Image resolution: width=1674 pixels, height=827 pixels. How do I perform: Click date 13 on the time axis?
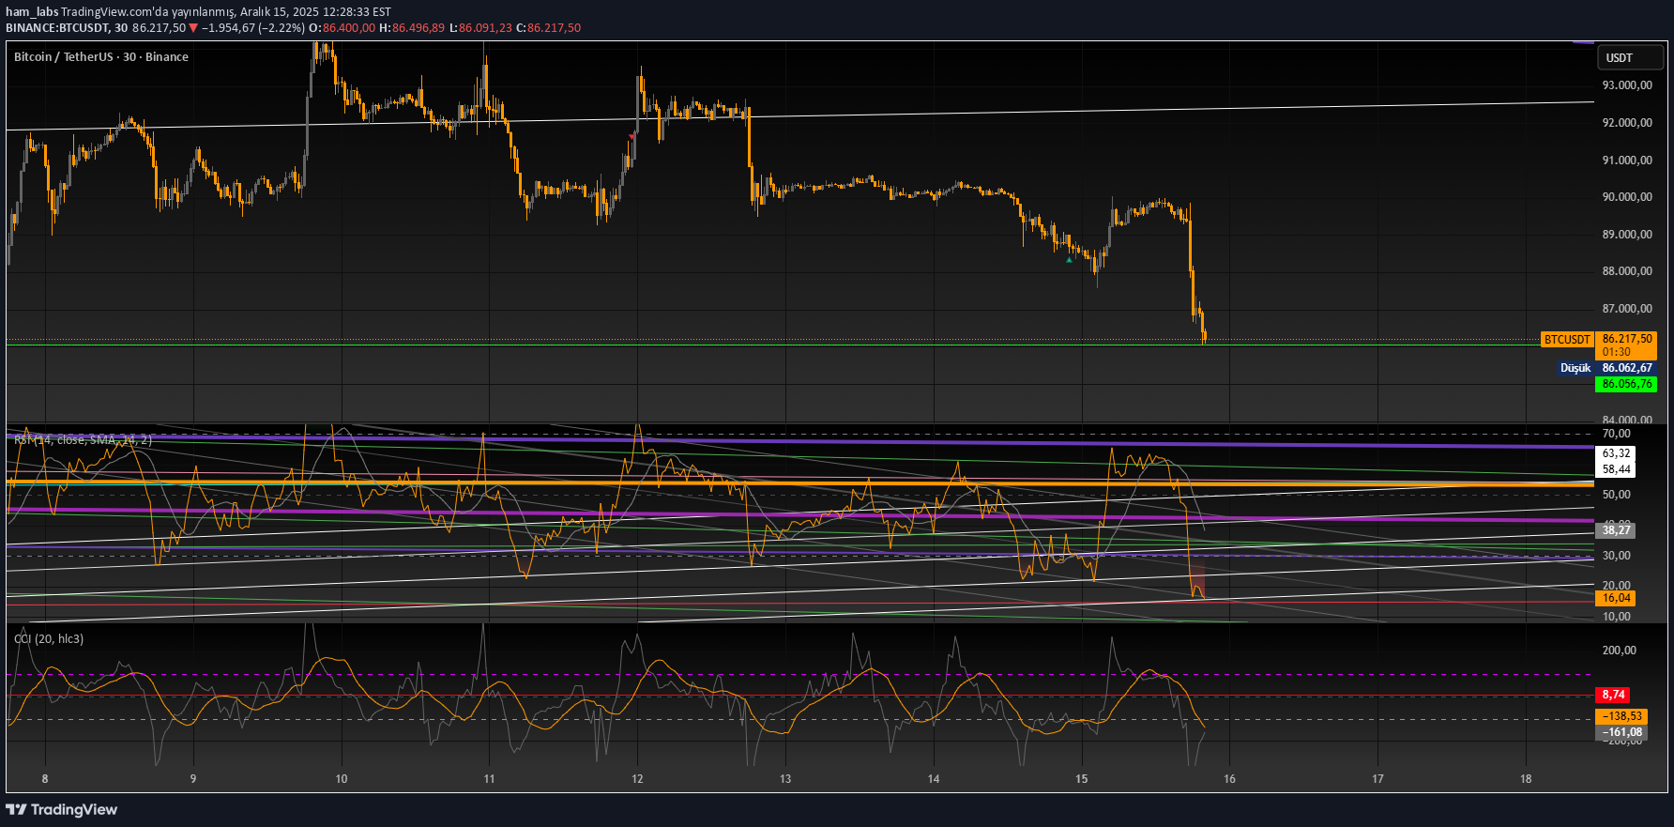tap(785, 778)
